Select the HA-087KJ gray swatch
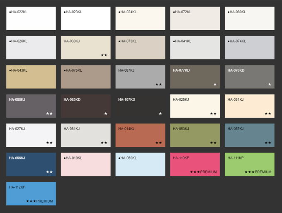This screenshot has height=213, width=282. (140, 77)
